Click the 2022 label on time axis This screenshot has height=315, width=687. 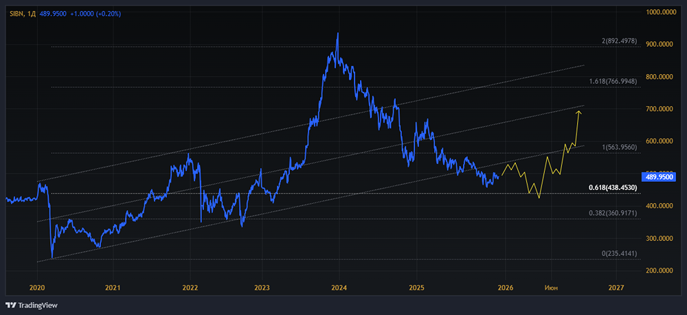point(190,288)
